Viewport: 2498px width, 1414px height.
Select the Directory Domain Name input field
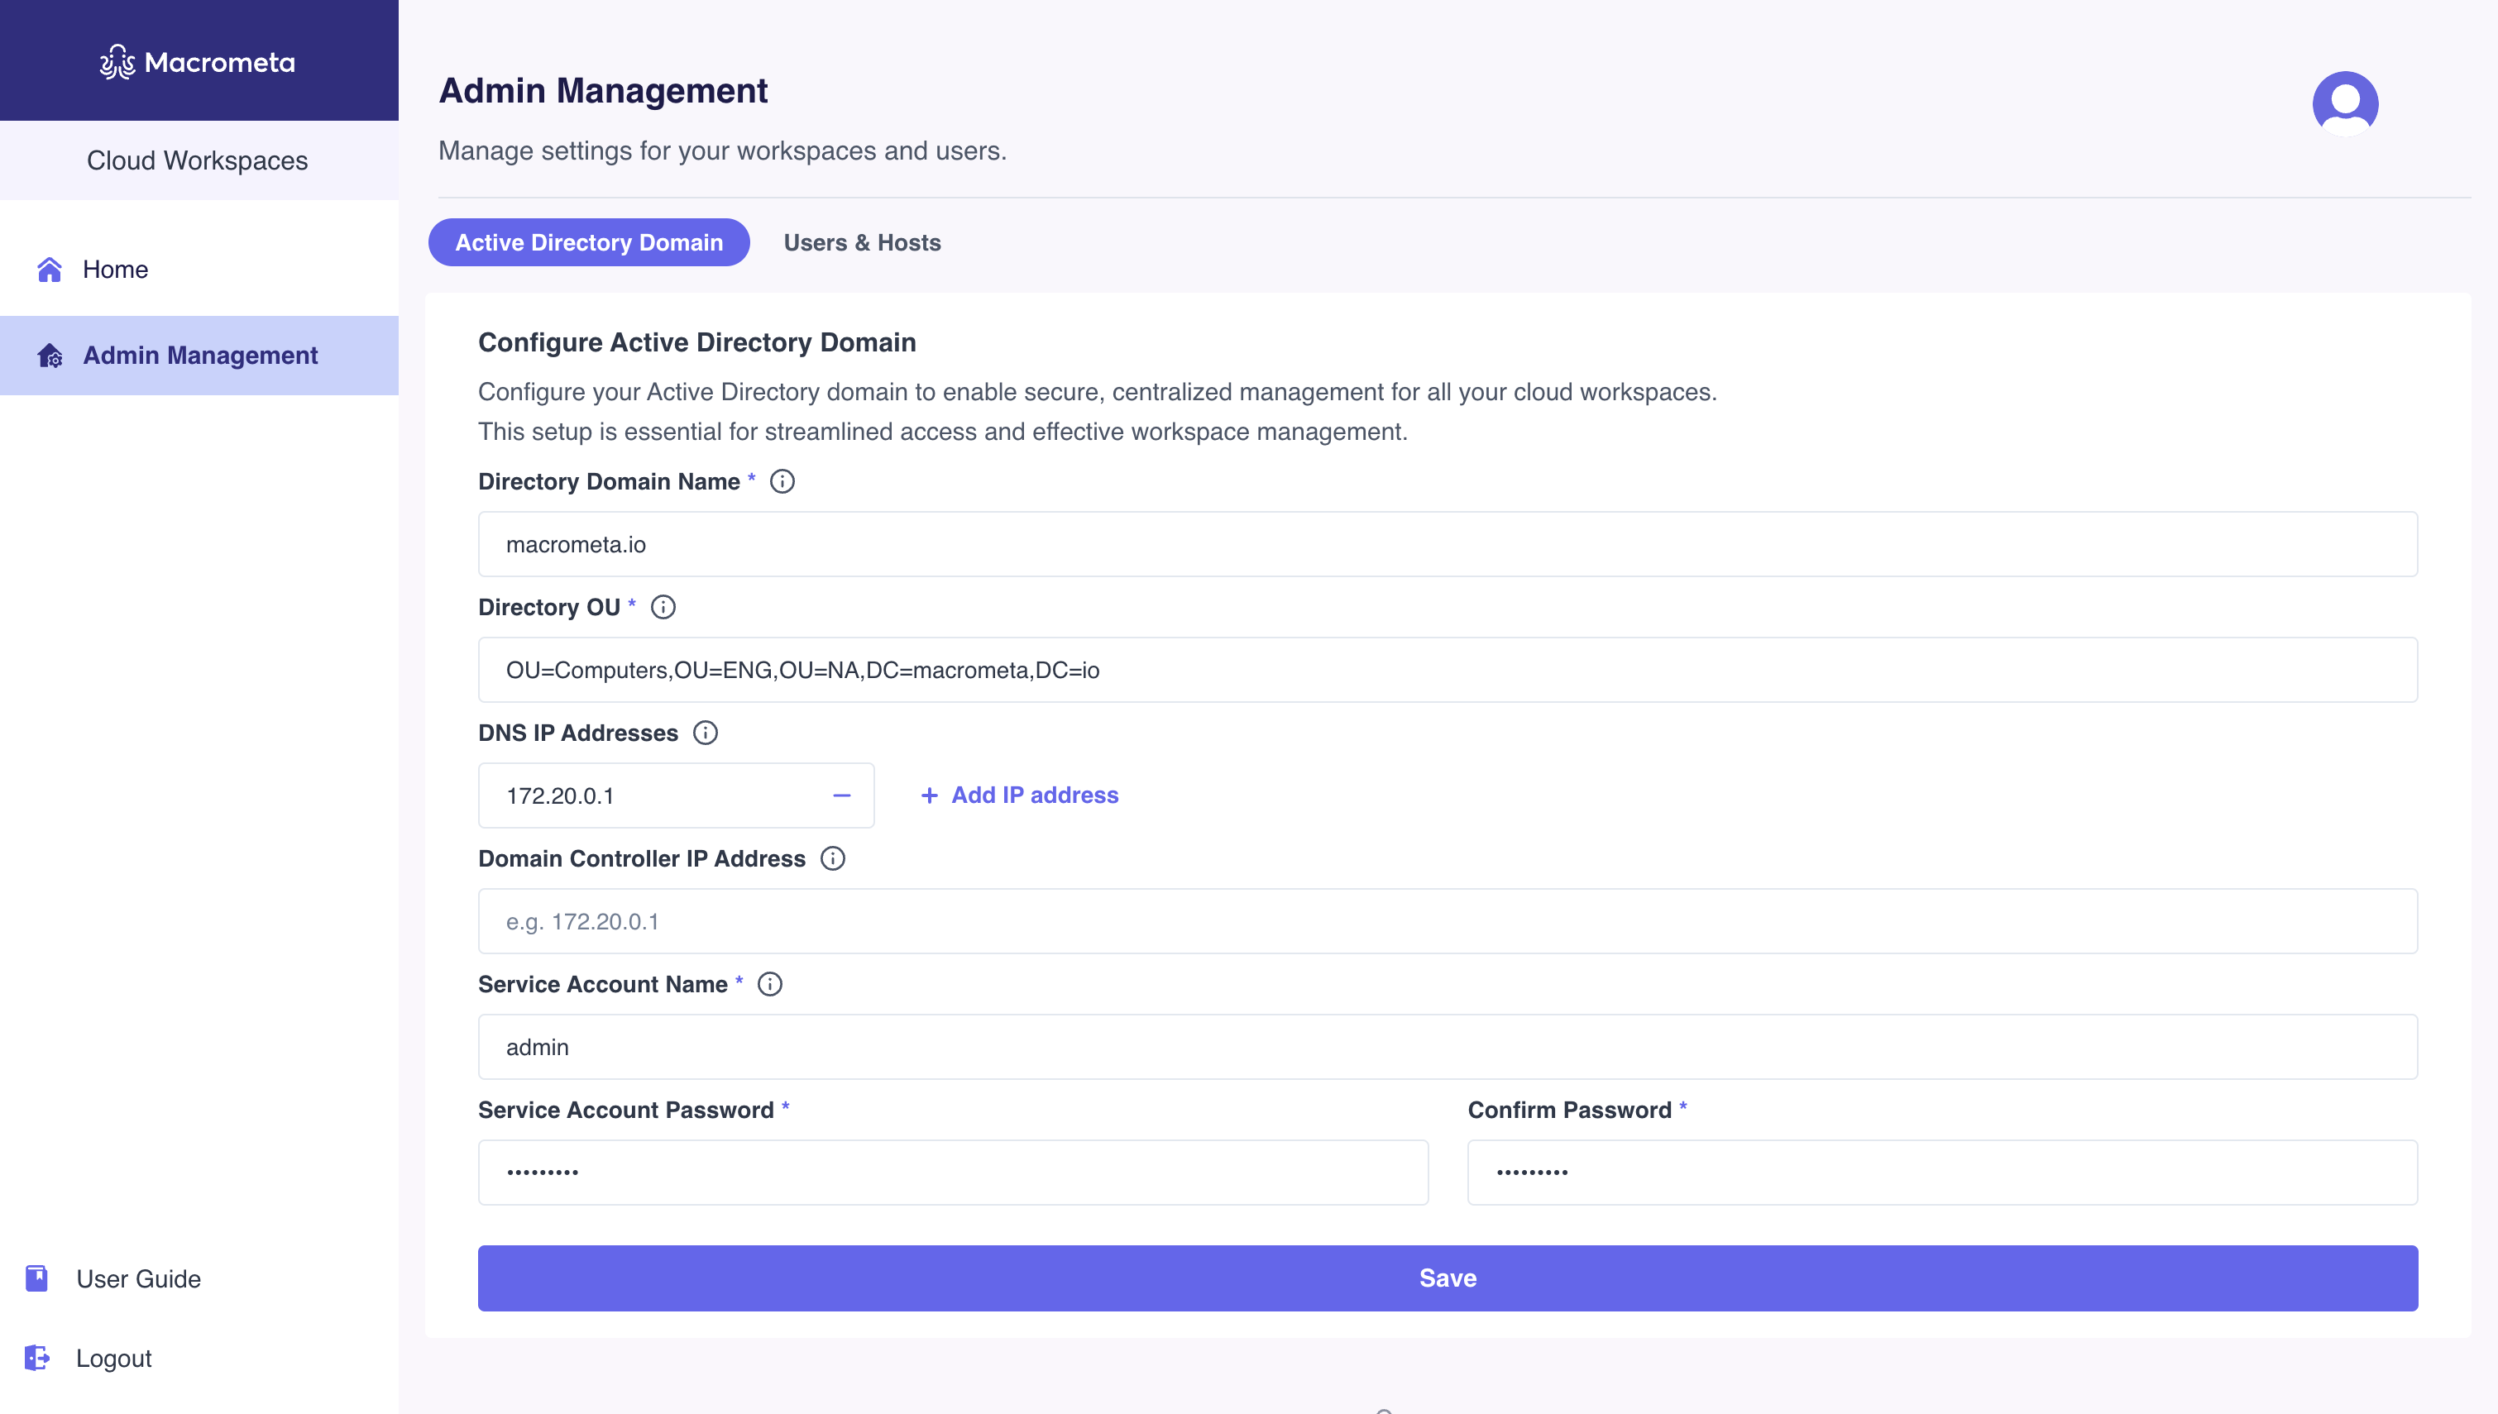pyautogui.click(x=1448, y=544)
